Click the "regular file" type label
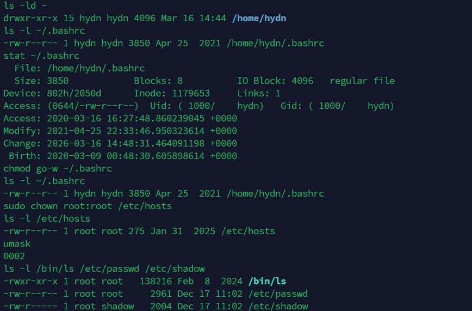The width and height of the screenshot is (472, 311). [x=362, y=81]
